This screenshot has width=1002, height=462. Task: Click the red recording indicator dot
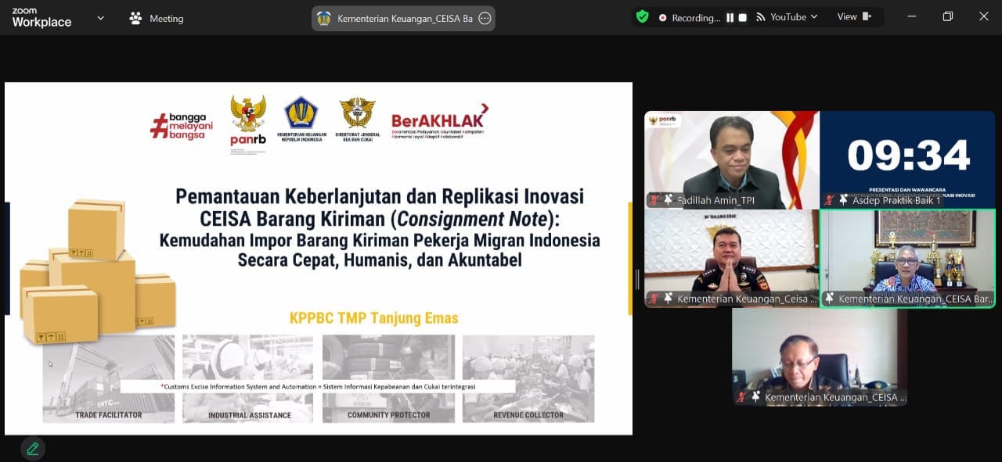[x=662, y=17]
